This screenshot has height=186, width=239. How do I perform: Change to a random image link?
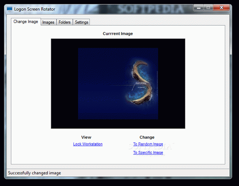coord(148,144)
